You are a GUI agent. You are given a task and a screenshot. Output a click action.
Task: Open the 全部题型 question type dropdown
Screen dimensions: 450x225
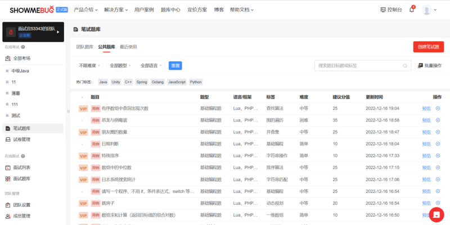120,66
